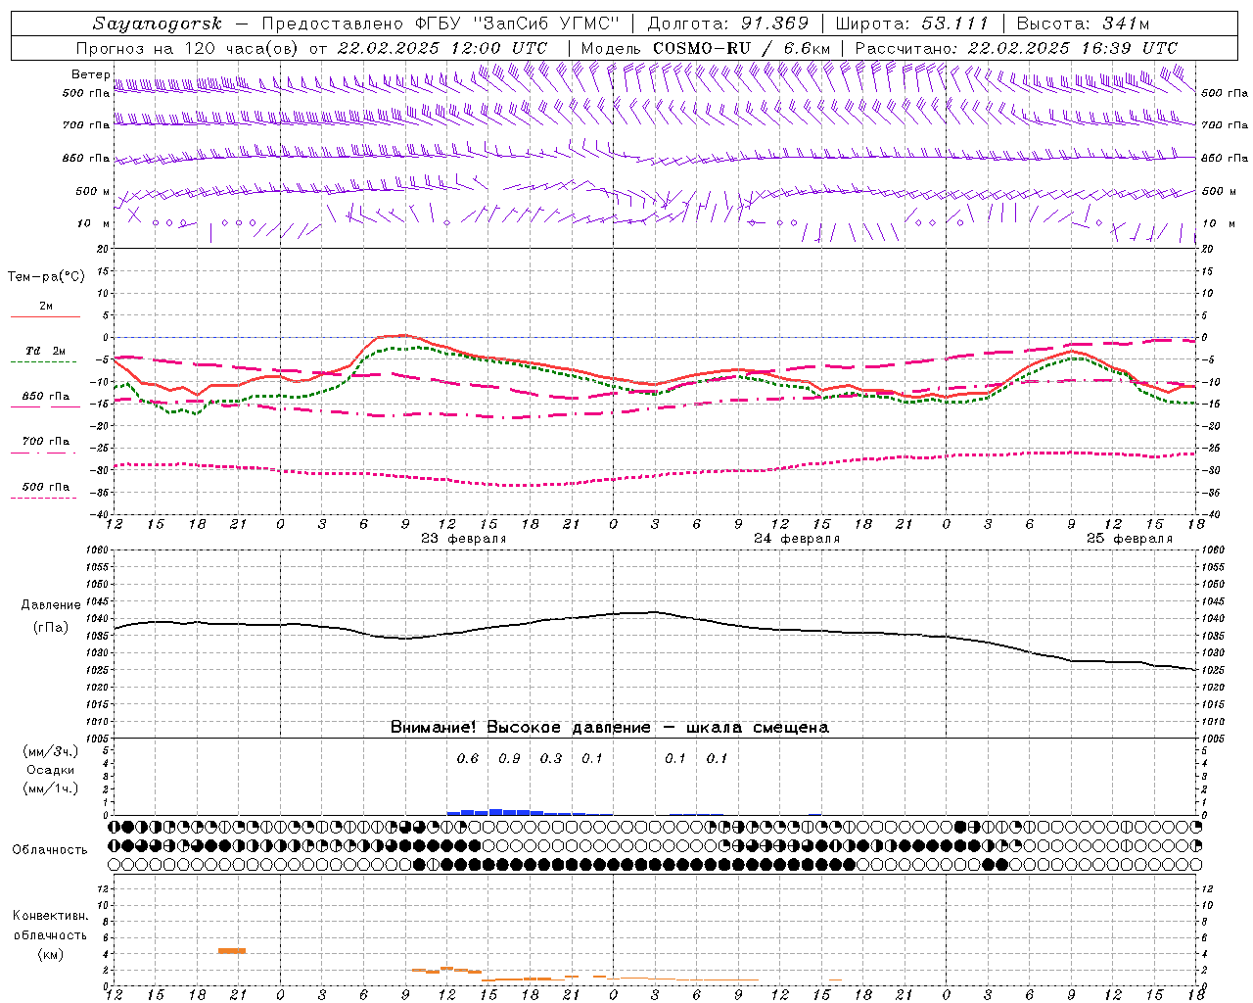Select the 'Конвективн.' convective cloud label

point(50,916)
